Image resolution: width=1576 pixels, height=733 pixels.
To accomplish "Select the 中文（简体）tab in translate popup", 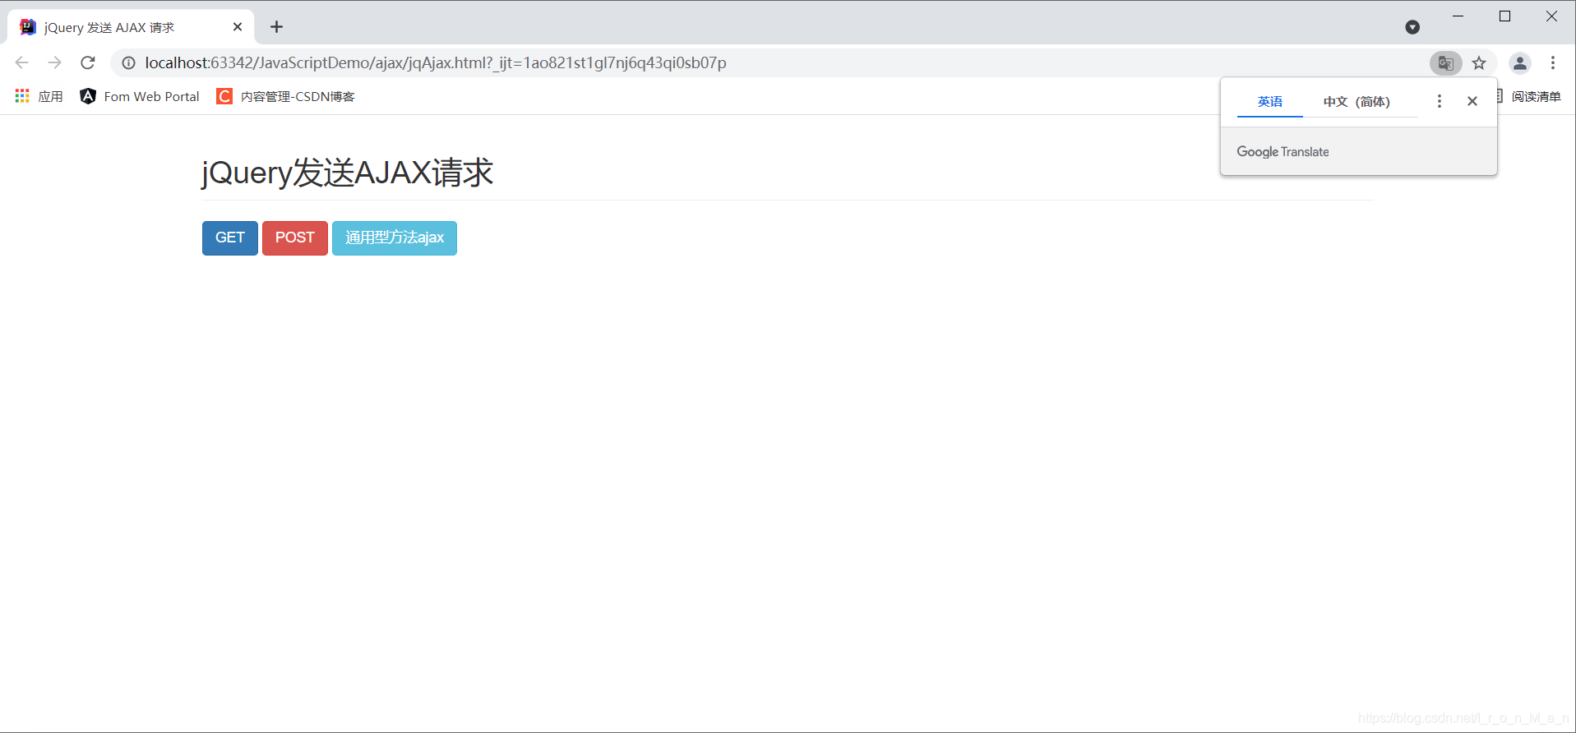I will coord(1356,101).
